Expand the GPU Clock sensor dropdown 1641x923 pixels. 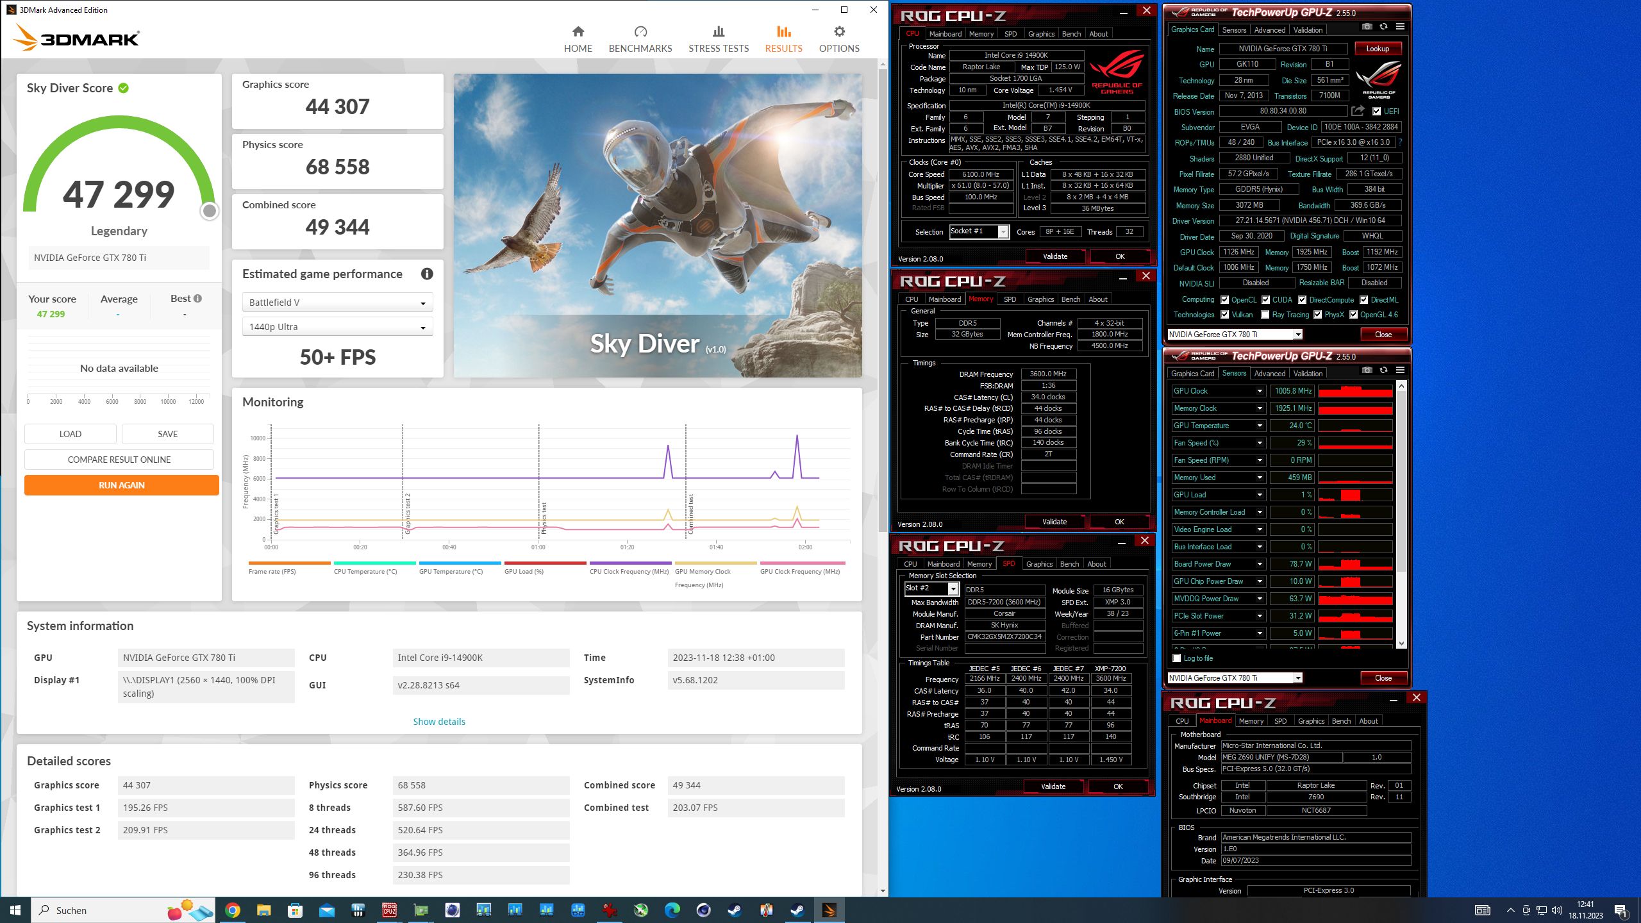tap(1259, 391)
